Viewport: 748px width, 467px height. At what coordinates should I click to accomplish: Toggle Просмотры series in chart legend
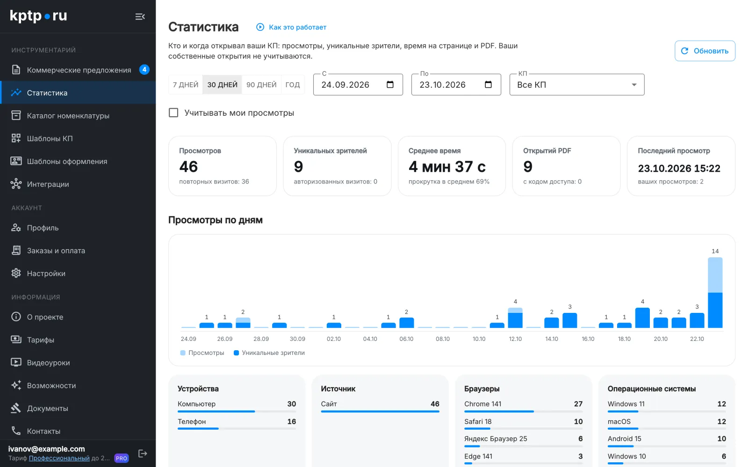coord(202,353)
